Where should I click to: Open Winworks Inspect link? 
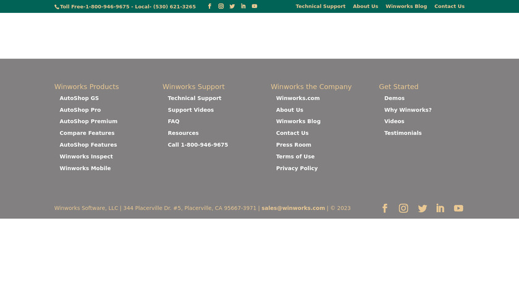tap(86, 157)
